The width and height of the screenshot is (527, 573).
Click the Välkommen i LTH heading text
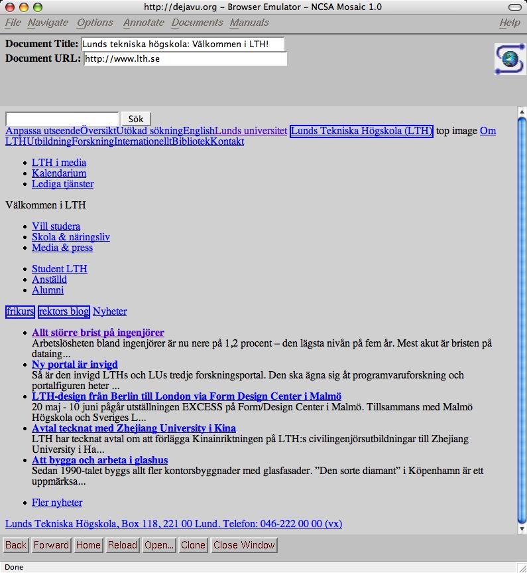pyautogui.click(x=46, y=205)
